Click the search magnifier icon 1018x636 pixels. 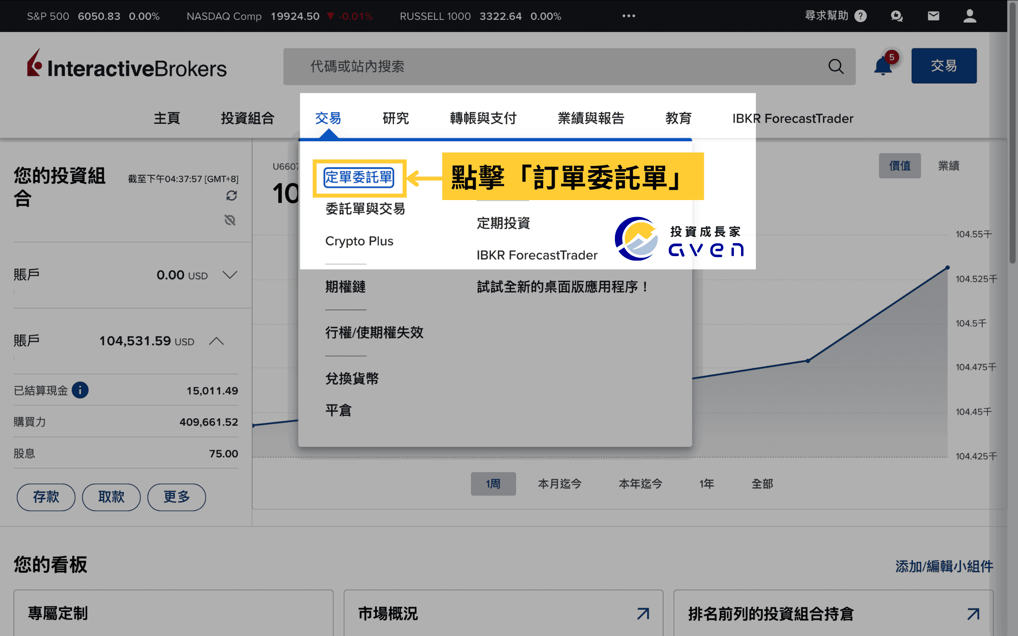[x=835, y=66]
